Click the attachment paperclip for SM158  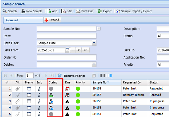click(x=17, y=89)
